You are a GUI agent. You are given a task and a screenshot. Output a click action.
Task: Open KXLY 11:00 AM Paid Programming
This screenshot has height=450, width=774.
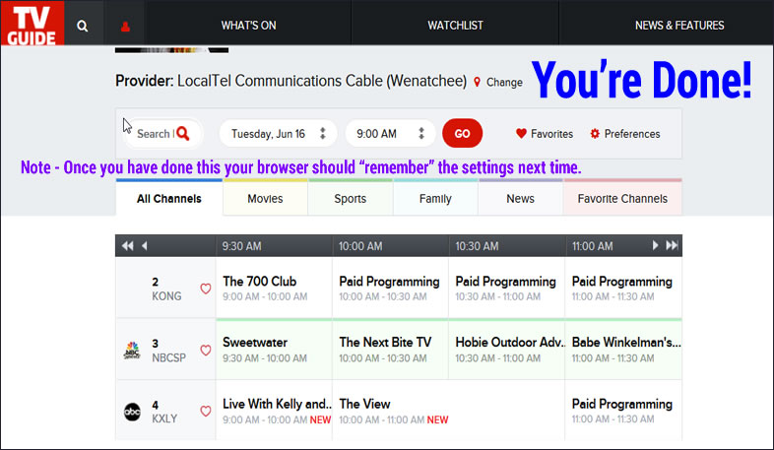click(622, 404)
